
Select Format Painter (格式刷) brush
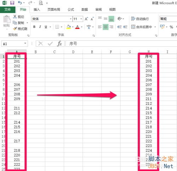(x=15, y=29)
